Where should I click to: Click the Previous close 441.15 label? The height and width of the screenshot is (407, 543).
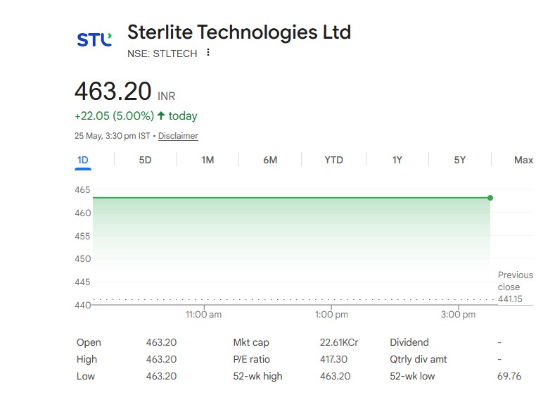click(x=516, y=287)
